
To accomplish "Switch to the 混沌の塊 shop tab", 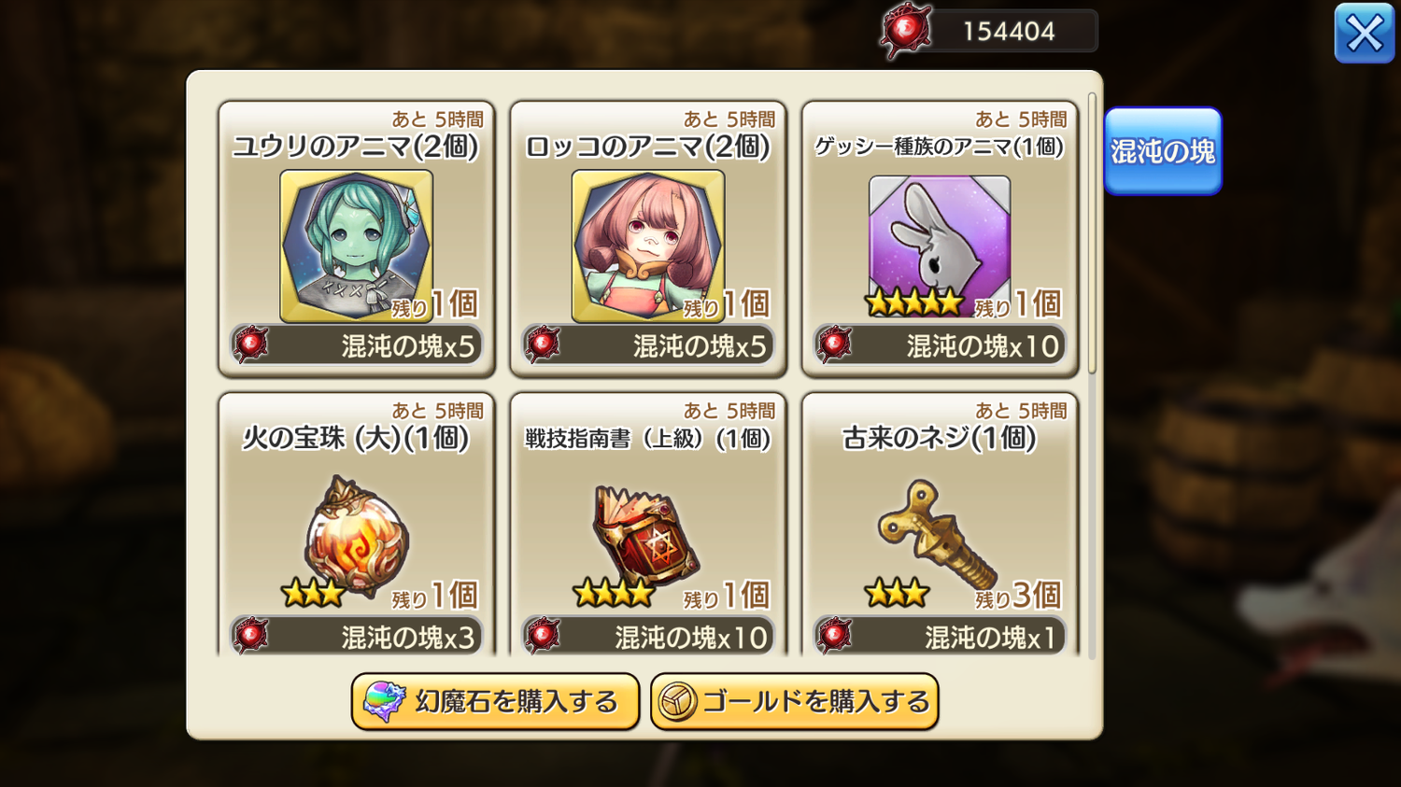I will [1163, 151].
